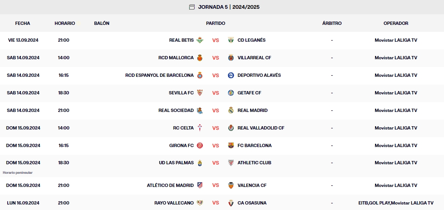
Task: Click the calendar icon beside Jornada 5
Action: point(192,7)
